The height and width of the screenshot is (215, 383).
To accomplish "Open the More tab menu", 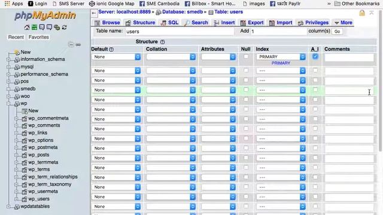I will click(343, 23).
